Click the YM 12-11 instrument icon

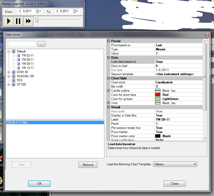[x=18, y=68]
